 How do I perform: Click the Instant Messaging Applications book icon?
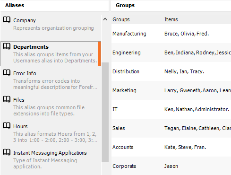pyautogui.click(x=7, y=152)
